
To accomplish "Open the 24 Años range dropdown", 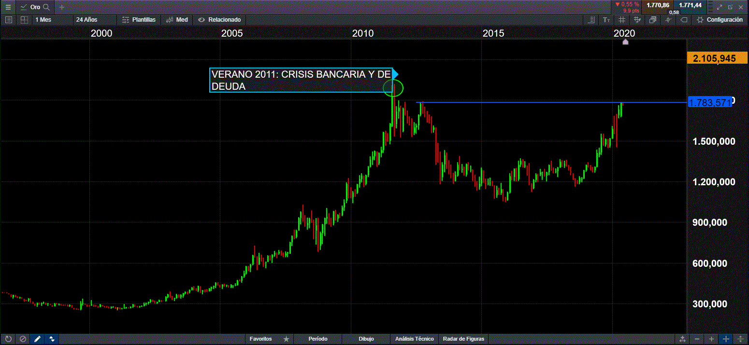I will point(86,20).
